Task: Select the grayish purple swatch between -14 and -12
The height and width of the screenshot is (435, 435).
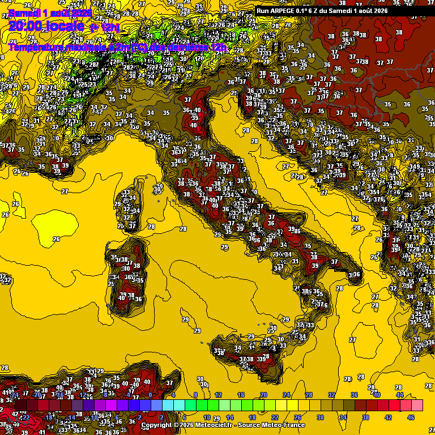Action: [78, 406]
